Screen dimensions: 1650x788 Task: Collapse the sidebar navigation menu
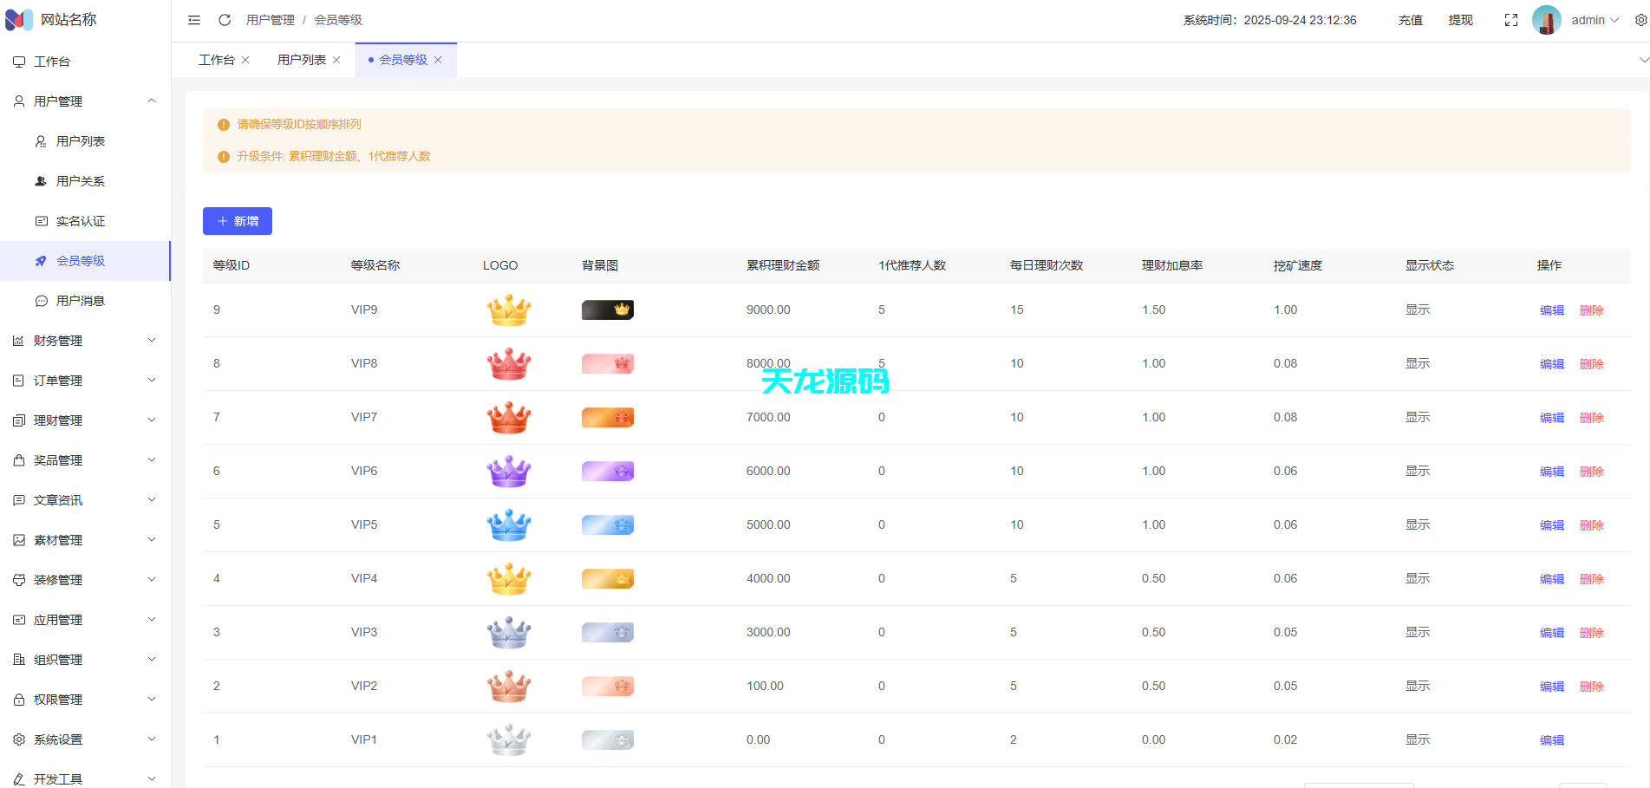(193, 19)
